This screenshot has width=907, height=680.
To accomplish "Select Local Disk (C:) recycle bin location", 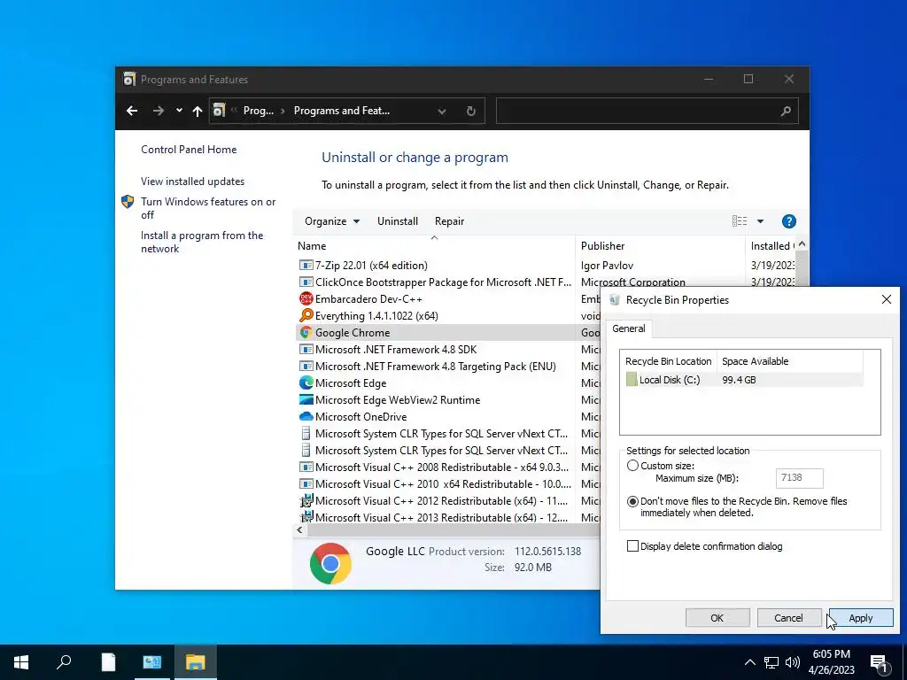I will pyautogui.click(x=744, y=379).
